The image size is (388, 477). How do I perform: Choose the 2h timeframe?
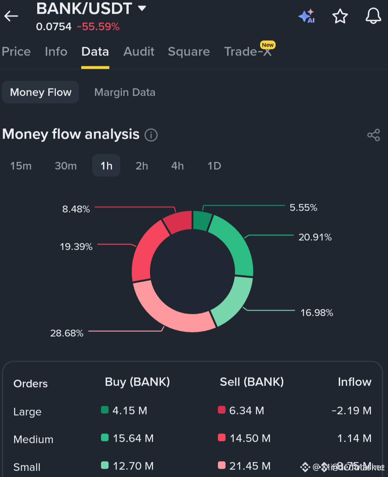pos(142,166)
